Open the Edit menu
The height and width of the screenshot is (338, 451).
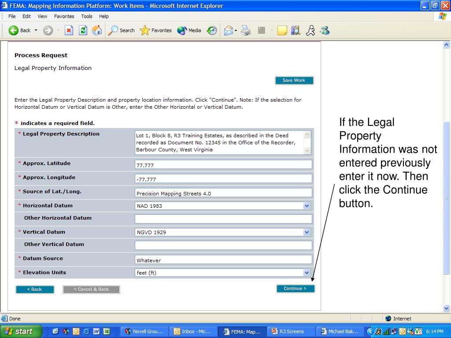26,16
